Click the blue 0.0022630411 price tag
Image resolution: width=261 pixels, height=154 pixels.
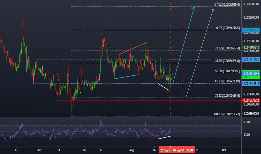tap(251, 30)
